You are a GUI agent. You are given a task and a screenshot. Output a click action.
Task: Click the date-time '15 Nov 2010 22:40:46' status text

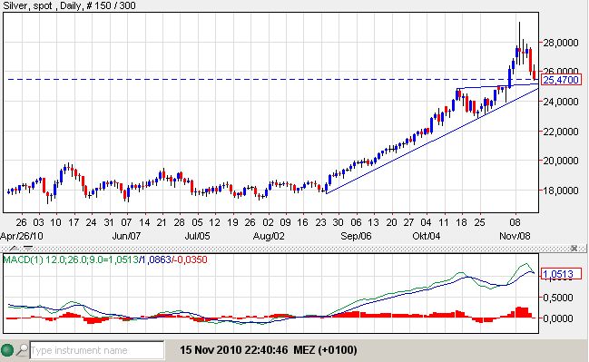tap(233, 350)
